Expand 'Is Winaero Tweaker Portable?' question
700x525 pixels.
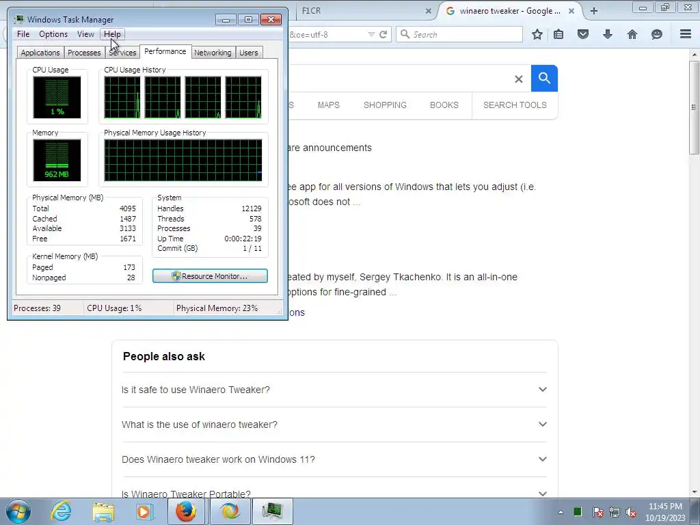point(334,494)
